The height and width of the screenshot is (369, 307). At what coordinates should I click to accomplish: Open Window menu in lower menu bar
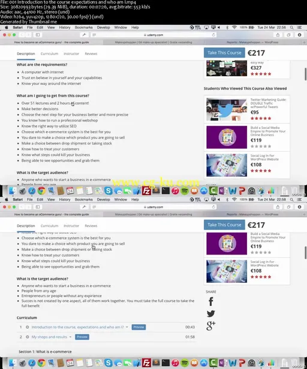click(121, 199)
